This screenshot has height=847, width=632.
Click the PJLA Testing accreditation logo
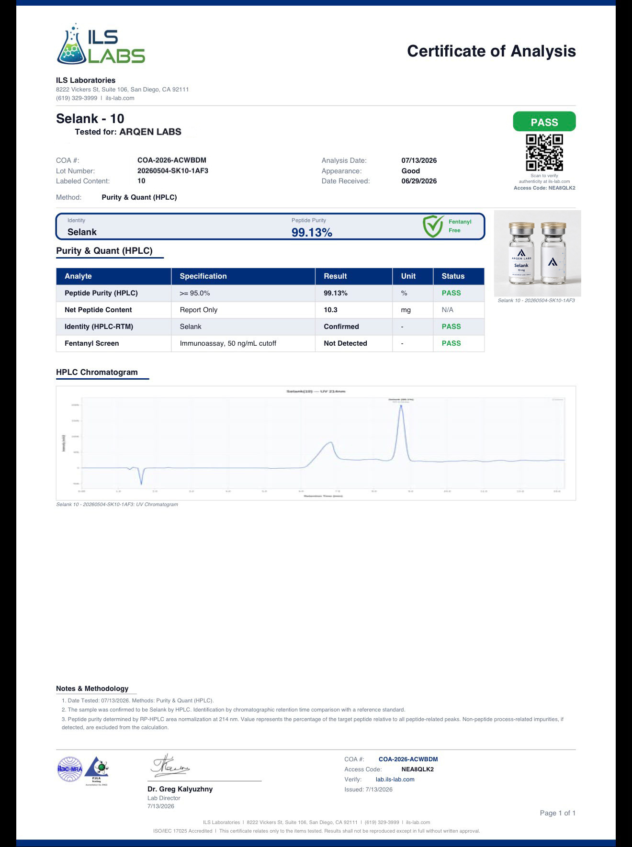96,771
